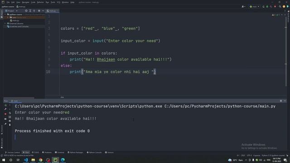Image resolution: width=290 pixels, height=163 pixels.
Task: Open the main run configuration dropdown
Action: tap(254, 6)
